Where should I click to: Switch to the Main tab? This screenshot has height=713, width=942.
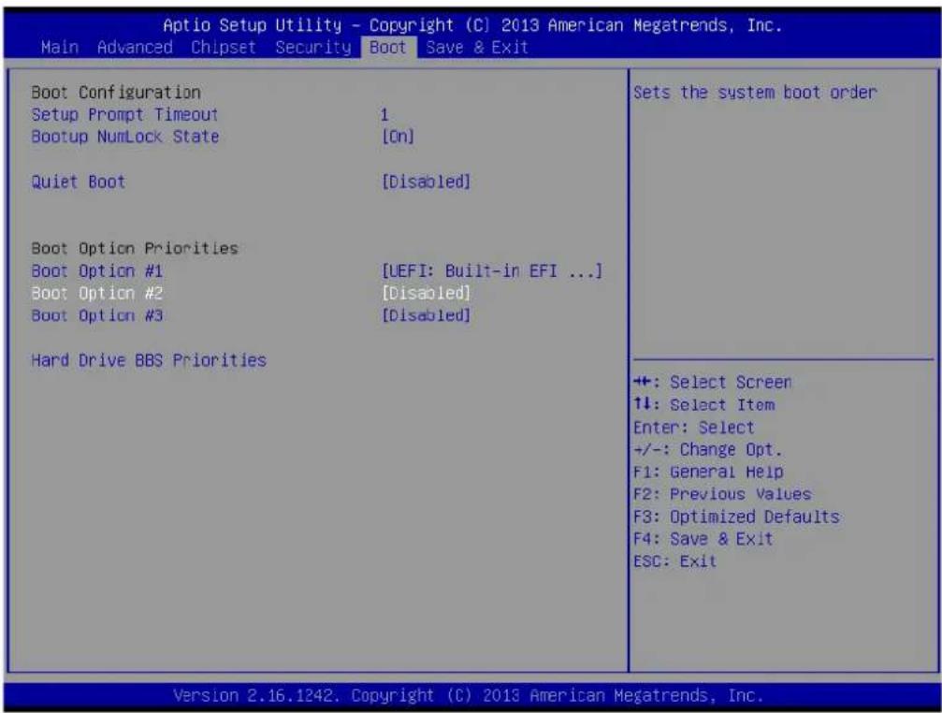[60, 47]
